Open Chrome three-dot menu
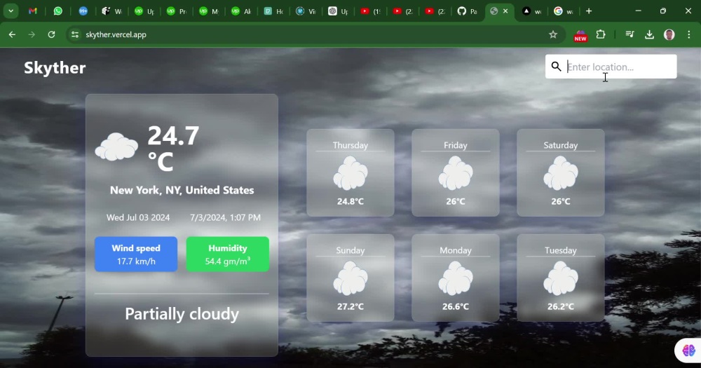The image size is (701, 368). tap(689, 34)
